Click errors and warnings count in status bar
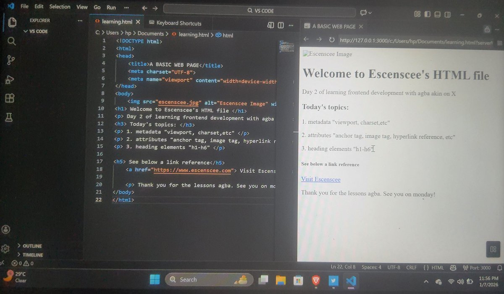The height and width of the screenshot is (294, 504). (22, 264)
